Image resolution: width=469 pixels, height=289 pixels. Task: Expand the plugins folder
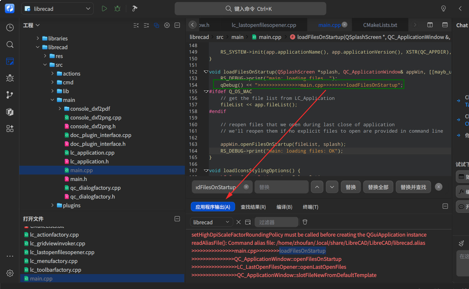(52, 205)
